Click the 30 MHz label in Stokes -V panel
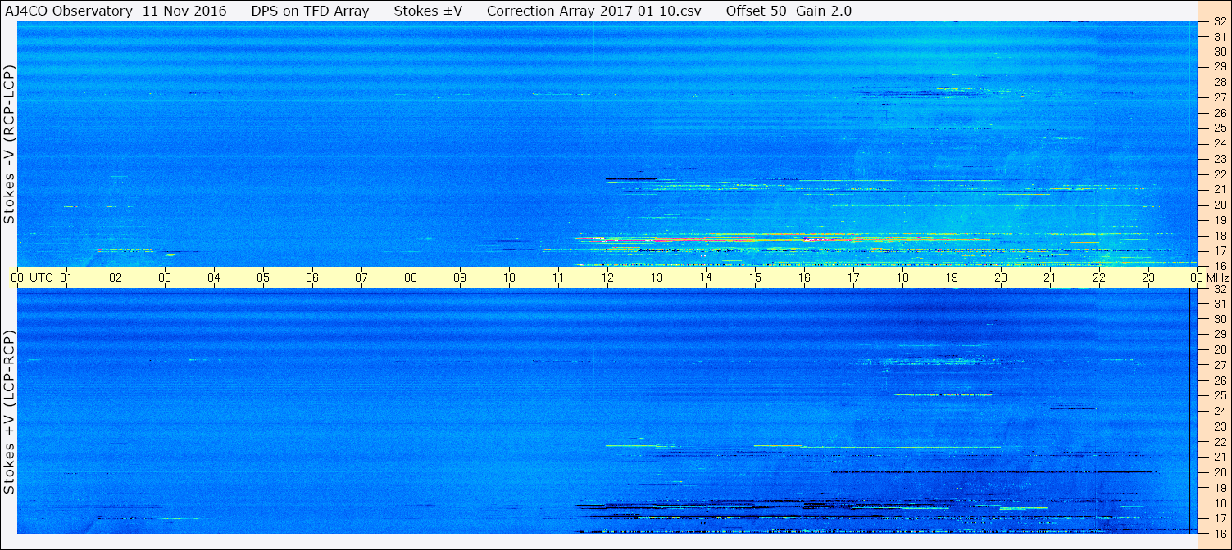The height and width of the screenshot is (550, 1232). (x=1220, y=52)
